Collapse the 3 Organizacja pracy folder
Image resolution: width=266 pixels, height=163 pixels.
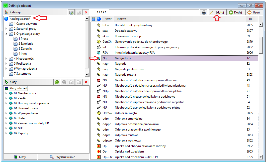coord(6,34)
